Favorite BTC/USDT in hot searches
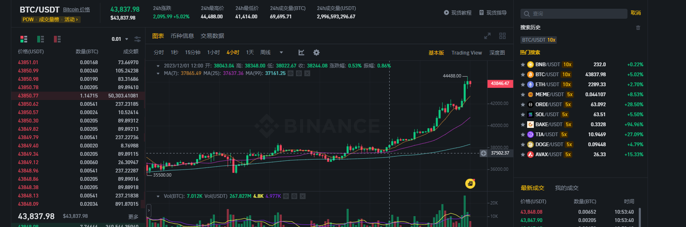The width and height of the screenshot is (686, 227). (x=523, y=75)
